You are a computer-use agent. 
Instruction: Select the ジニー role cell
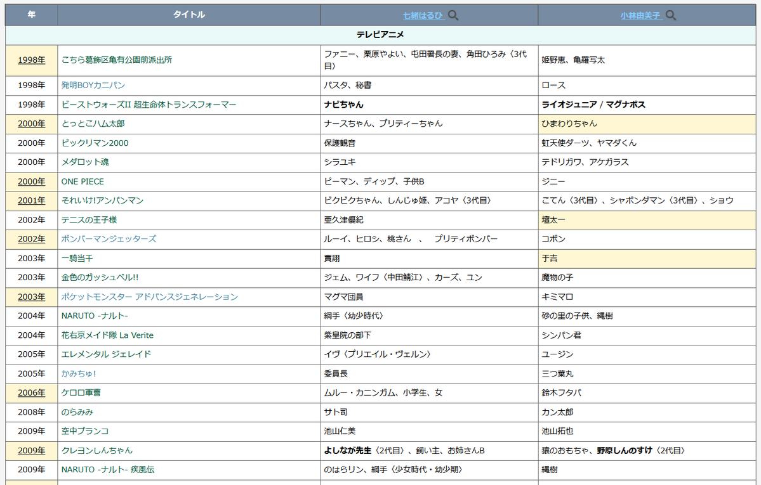[x=647, y=182]
